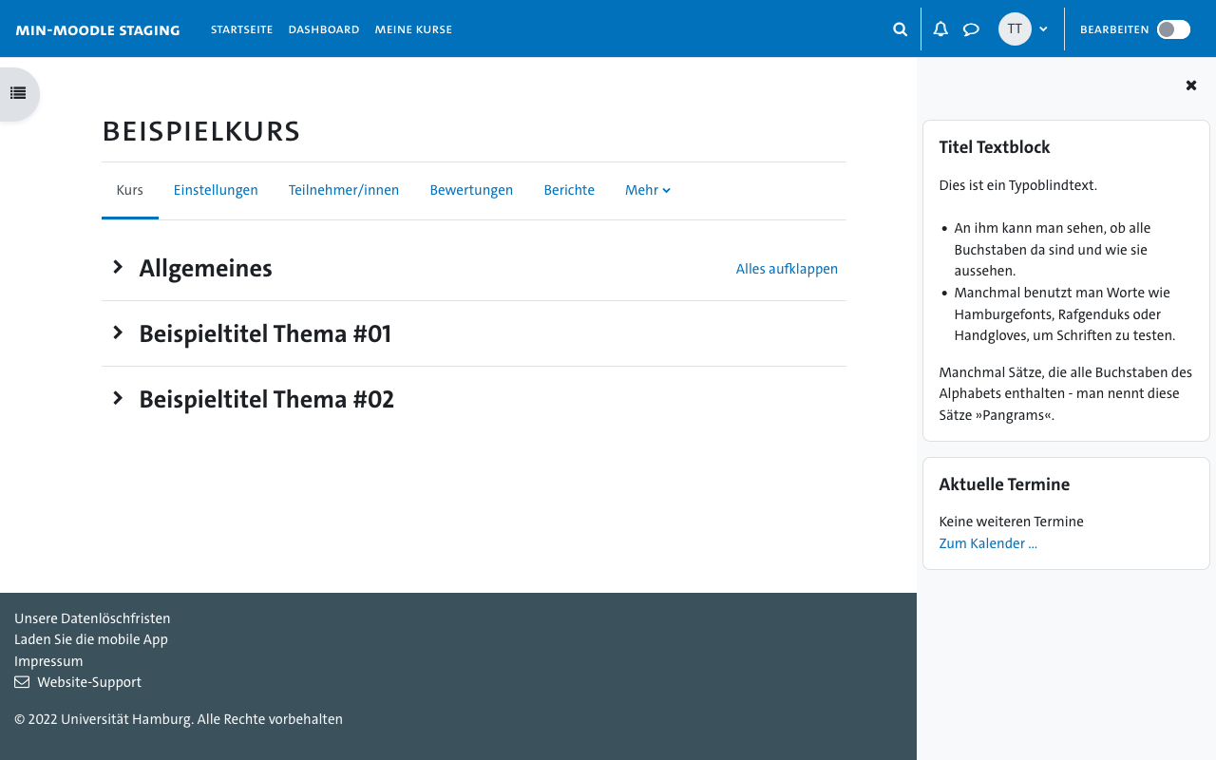This screenshot has width=1216, height=760.
Task: Click the envelope icon in the footer
Action: 22,682
